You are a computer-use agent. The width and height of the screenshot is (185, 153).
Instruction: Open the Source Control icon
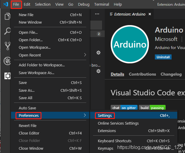point(8,46)
